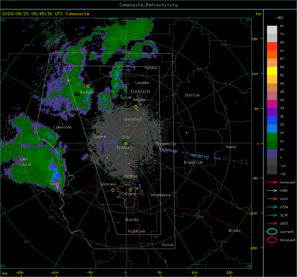Click the Innisfail town label

tap(133, 119)
